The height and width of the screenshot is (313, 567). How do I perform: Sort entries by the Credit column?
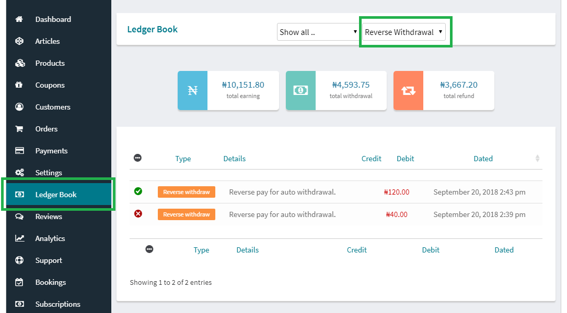tap(371, 159)
